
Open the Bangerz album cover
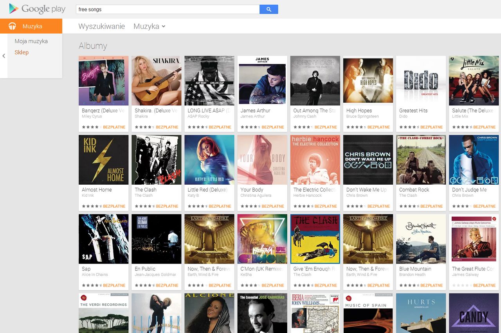pyautogui.click(x=104, y=80)
